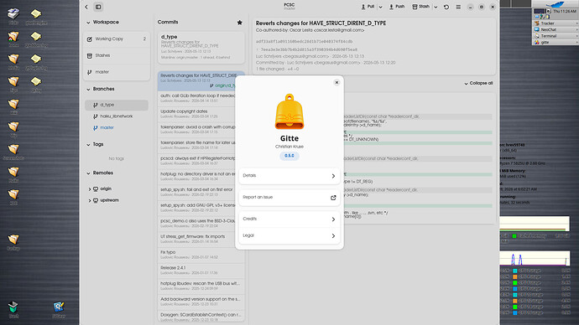Image resolution: width=579 pixels, height=325 pixels.
Task: Open the Pull options dropdown arrow
Action: coord(380,7)
